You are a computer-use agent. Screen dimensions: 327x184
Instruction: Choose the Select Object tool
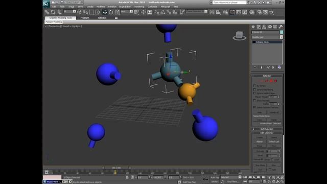(80, 12)
